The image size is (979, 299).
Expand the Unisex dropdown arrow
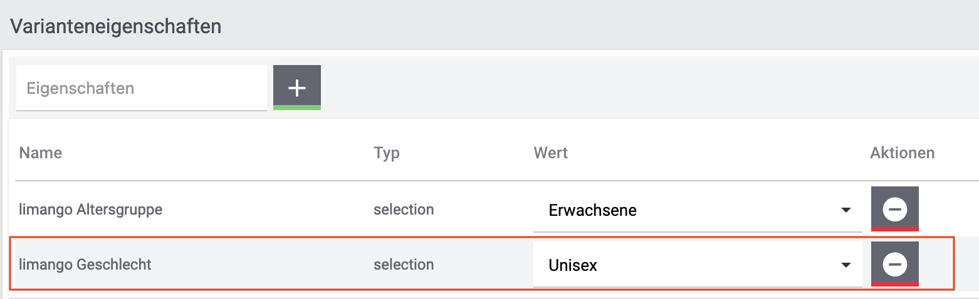pyautogui.click(x=846, y=265)
